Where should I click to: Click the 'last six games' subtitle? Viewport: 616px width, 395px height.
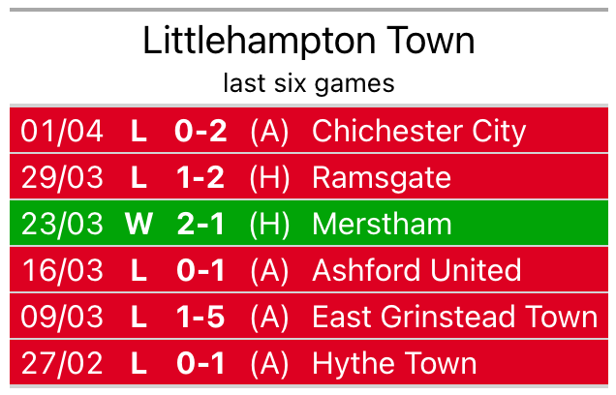click(x=308, y=83)
